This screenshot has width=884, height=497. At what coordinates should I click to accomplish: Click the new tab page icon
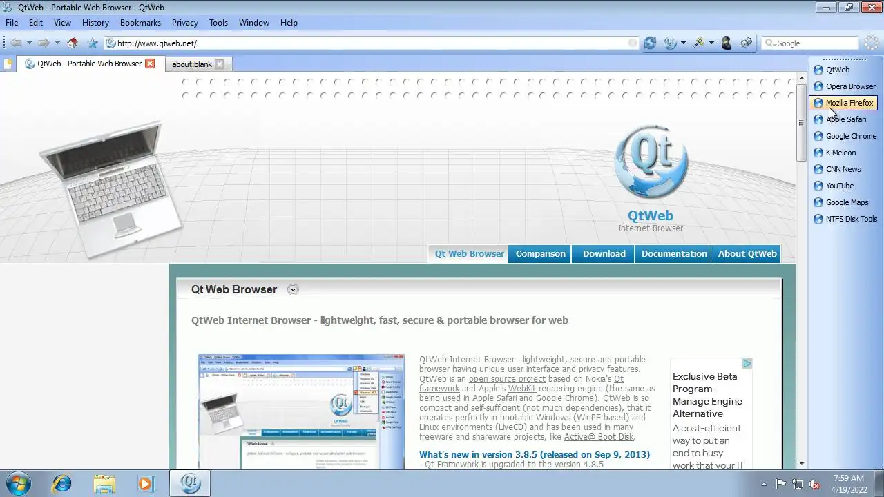click(x=8, y=64)
